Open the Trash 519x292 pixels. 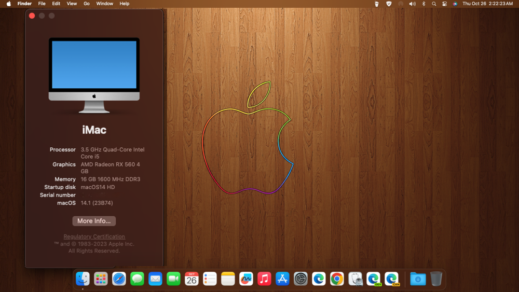click(436, 279)
